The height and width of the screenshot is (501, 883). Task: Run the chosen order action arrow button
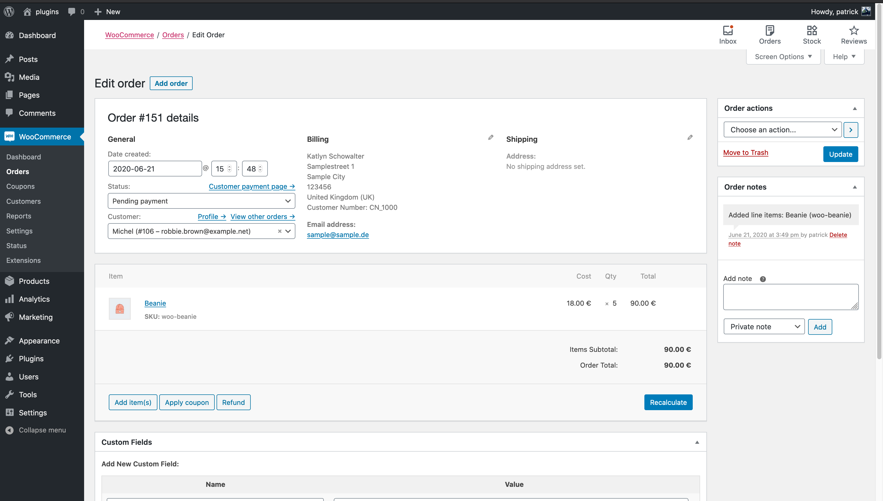851,130
